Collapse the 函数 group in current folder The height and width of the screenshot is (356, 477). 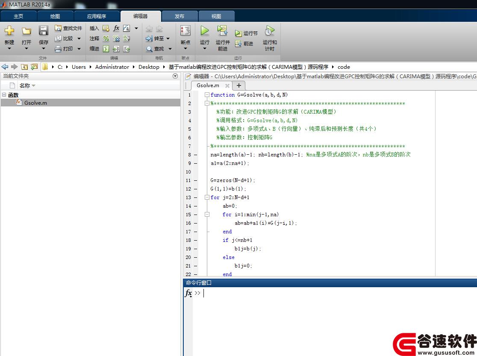pos(4,94)
